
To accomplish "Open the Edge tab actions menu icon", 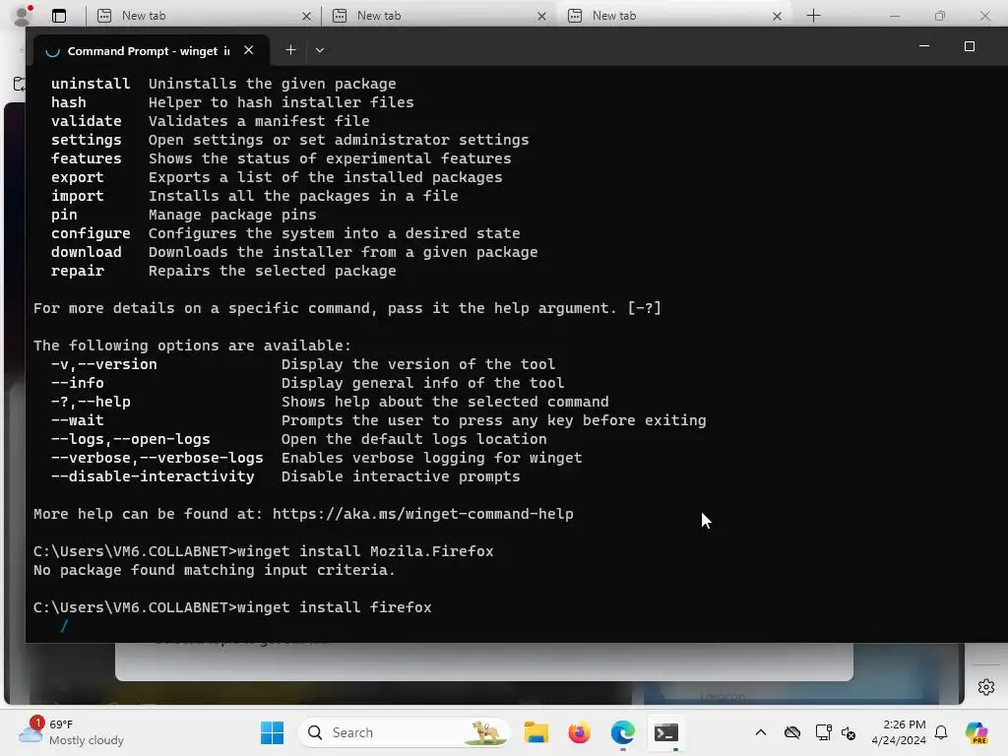I will point(59,16).
